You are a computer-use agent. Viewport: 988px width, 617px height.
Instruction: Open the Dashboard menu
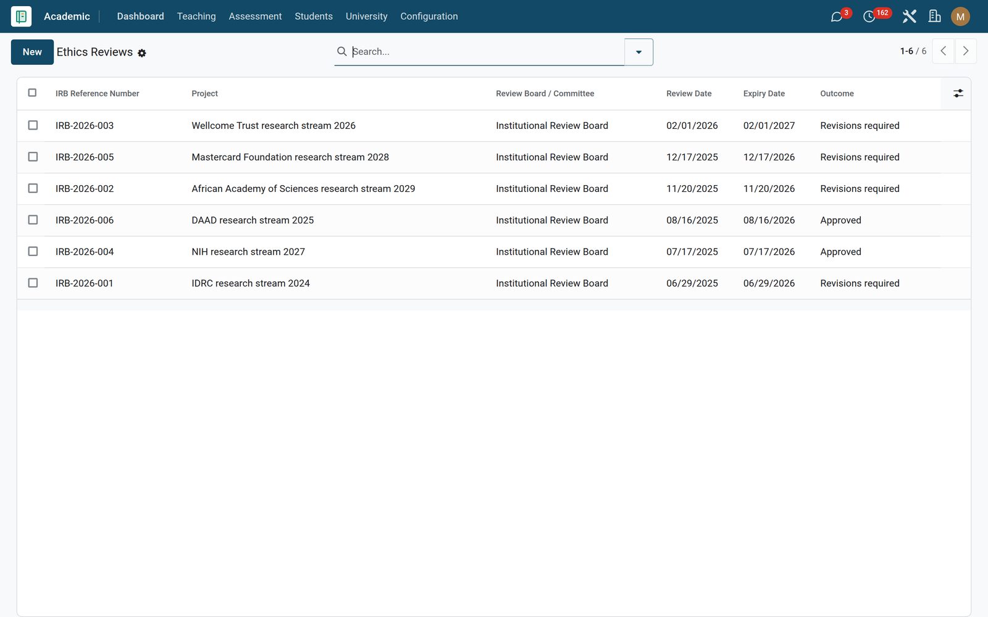141,17
